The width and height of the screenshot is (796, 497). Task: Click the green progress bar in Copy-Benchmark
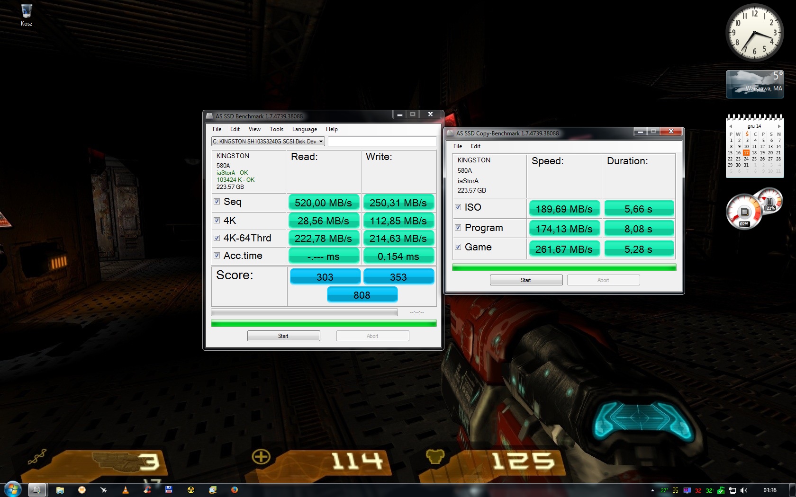pyautogui.click(x=564, y=268)
